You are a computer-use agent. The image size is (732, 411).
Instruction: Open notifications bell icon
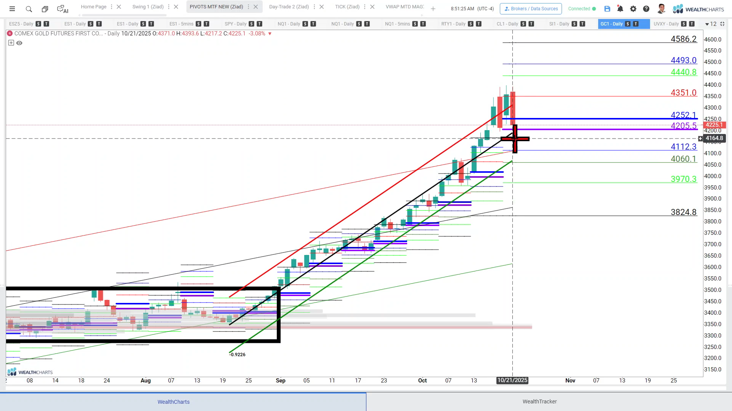[x=620, y=9]
